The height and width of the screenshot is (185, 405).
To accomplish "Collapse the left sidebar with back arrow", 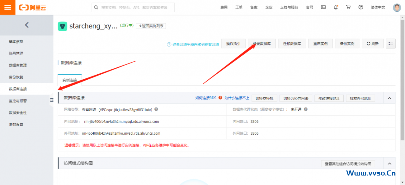I will 27,25.
